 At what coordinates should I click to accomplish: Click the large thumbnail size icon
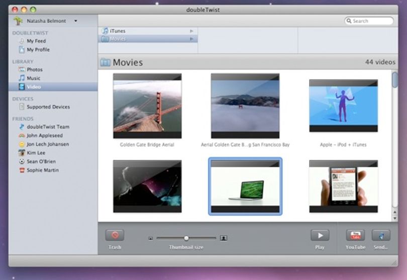[x=224, y=238]
